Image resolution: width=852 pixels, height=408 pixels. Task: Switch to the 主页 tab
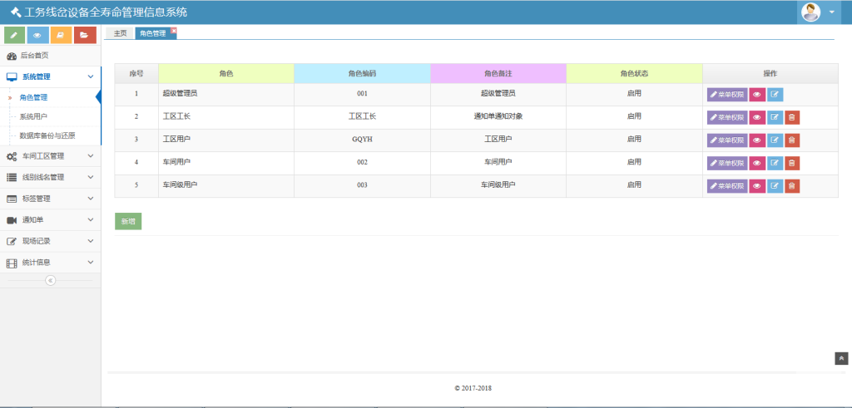point(120,33)
